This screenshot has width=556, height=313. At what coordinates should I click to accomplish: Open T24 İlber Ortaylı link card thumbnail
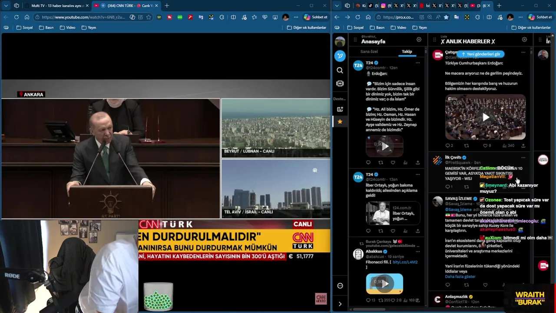[x=378, y=213]
